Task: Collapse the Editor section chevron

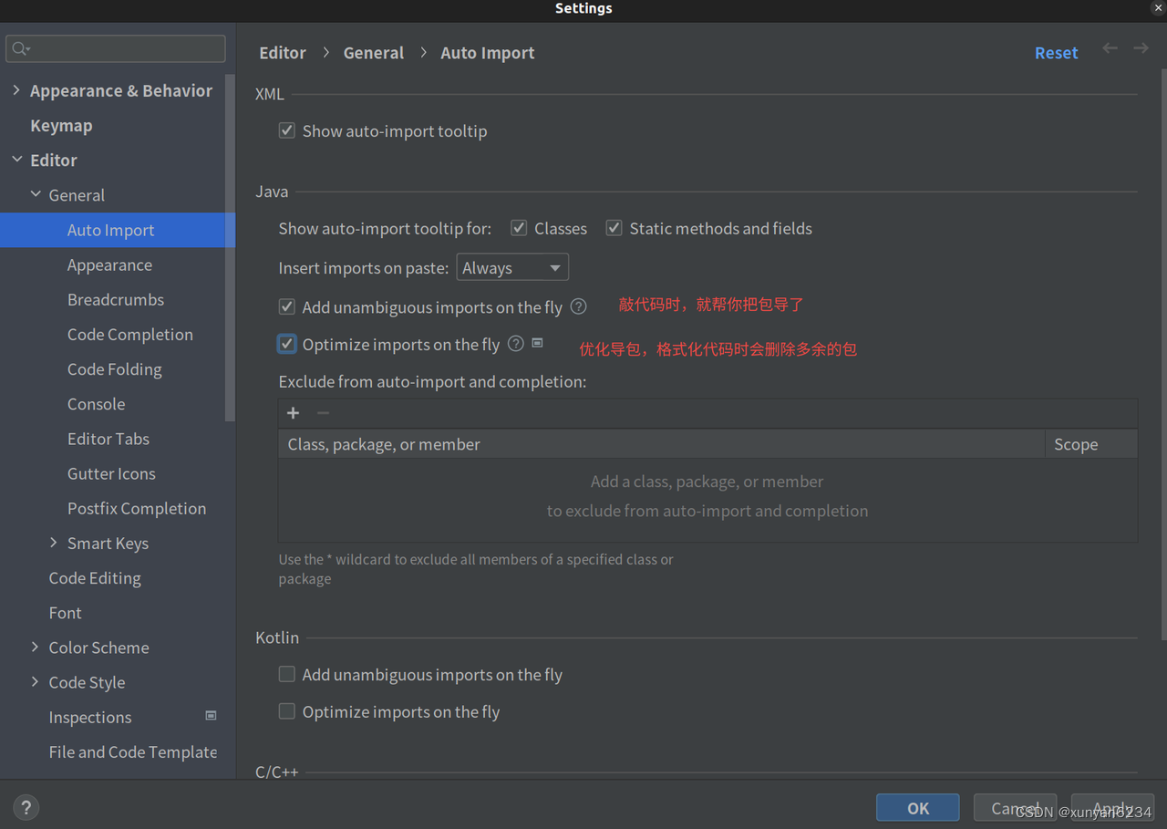Action: (x=16, y=160)
